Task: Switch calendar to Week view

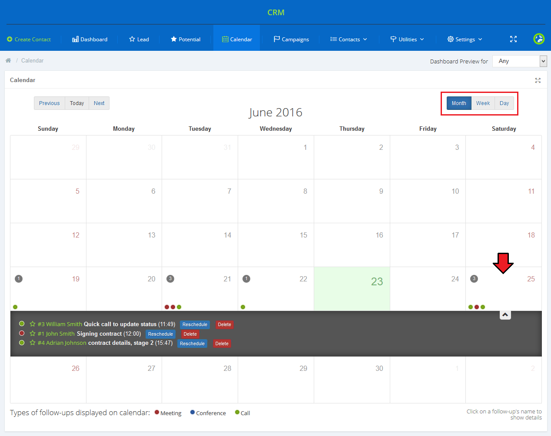Action: click(483, 103)
